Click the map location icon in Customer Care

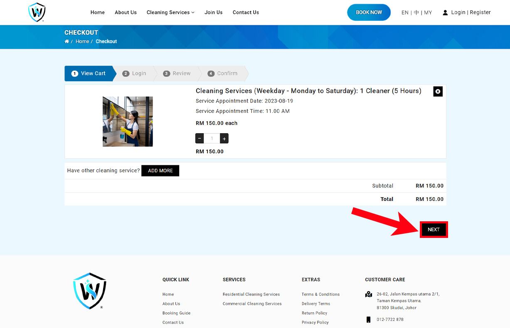point(368,294)
